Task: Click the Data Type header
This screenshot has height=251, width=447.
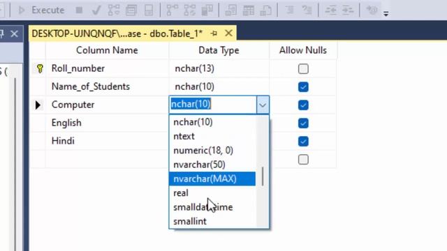Action: (219, 50)
